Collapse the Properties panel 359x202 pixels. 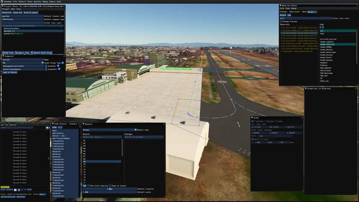click(x=306, y=88)
